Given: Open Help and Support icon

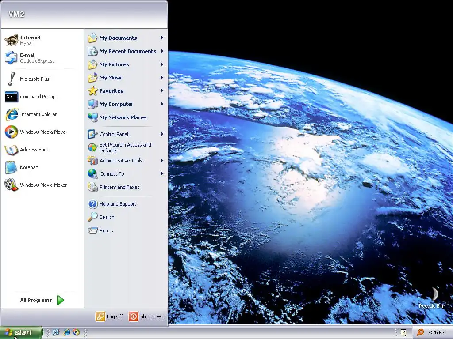Looking at the screenshot, I should coord(93,204).
